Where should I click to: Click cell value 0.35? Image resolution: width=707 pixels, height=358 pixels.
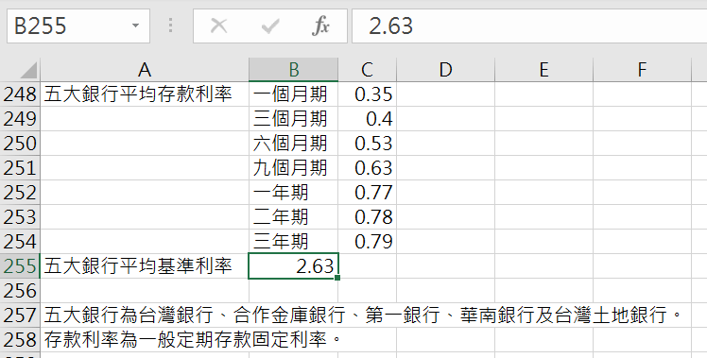point(367,94)
